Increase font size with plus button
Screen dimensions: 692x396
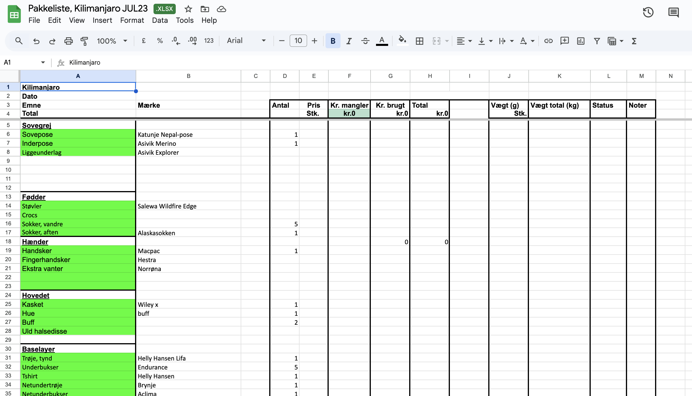pos(315,41)
